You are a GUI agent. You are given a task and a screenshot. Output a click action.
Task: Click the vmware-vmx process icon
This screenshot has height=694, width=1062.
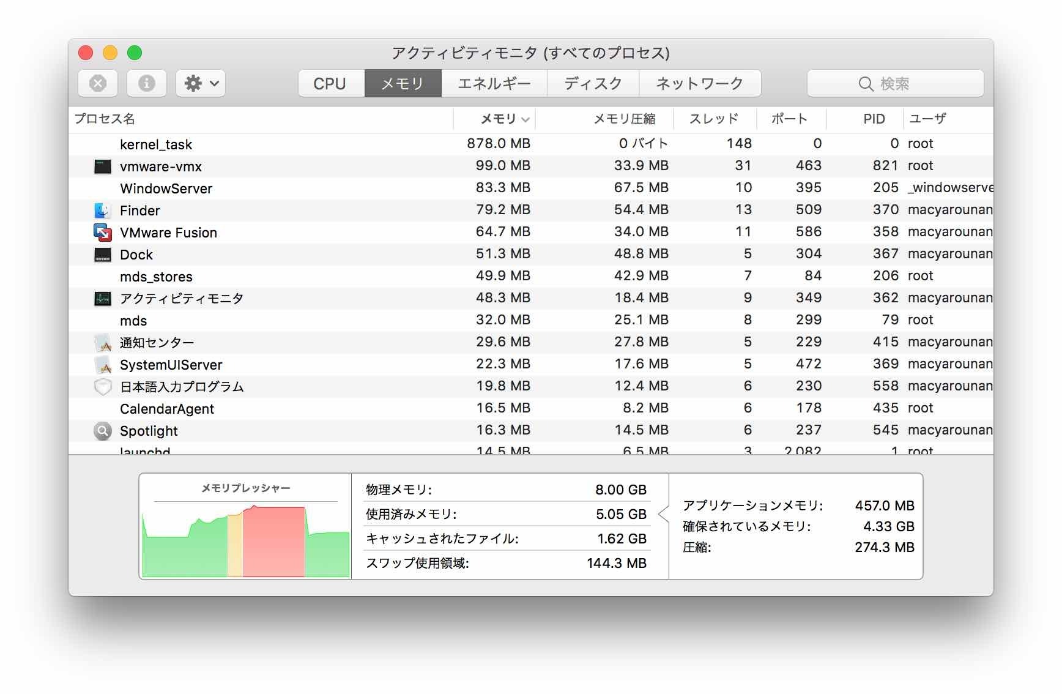(103, 166)
